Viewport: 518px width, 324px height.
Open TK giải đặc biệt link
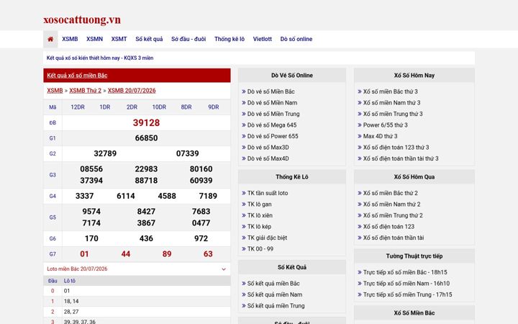[267, 238]
